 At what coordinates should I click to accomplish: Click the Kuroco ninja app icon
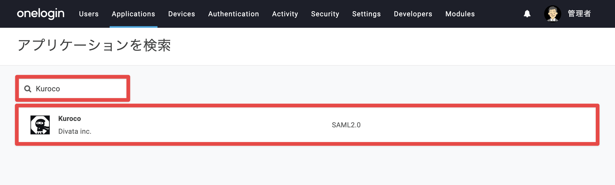click(x=40, y=125)
